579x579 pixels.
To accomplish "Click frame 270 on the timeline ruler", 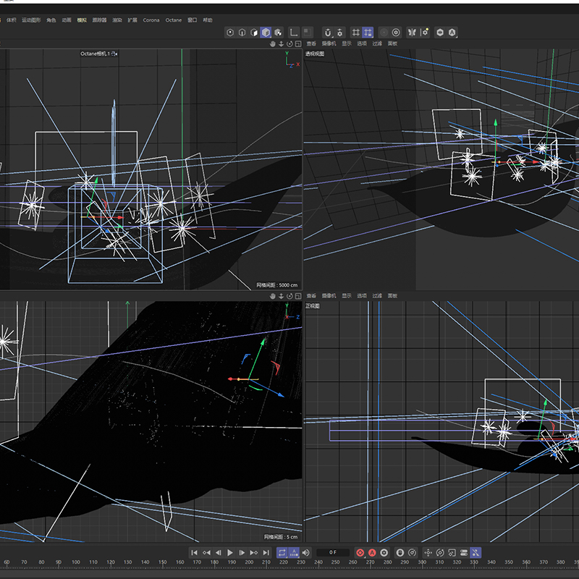I will (370, 562).
